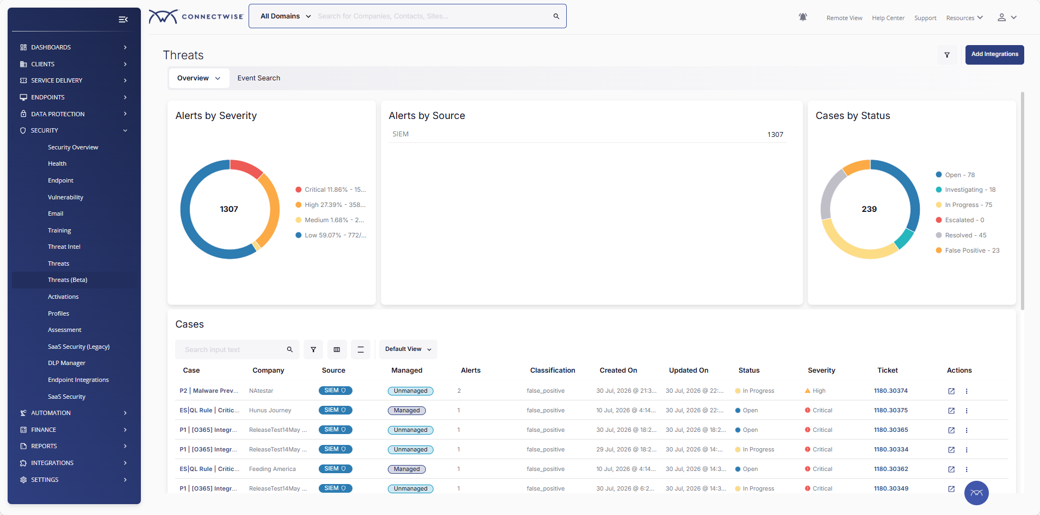1040x515 pixels.
Task: Open external link for ticket 1180.30365
Action: coord(951,430)
